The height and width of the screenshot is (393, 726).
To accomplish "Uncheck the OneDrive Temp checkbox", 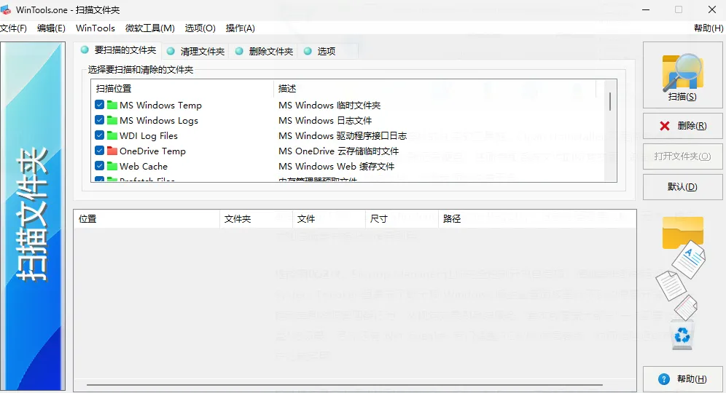I will (100, 151).
